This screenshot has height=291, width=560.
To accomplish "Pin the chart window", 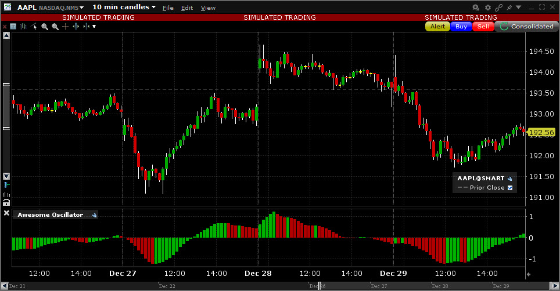I will coord(509,8).
